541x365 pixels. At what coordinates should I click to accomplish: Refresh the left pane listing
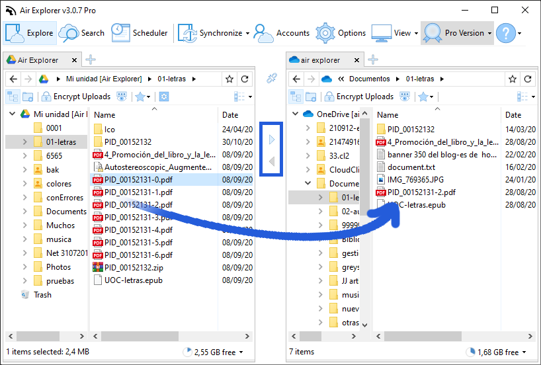coord(245,79)
